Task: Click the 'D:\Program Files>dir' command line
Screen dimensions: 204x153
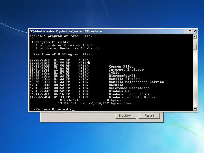Action: tap(50, 42)
